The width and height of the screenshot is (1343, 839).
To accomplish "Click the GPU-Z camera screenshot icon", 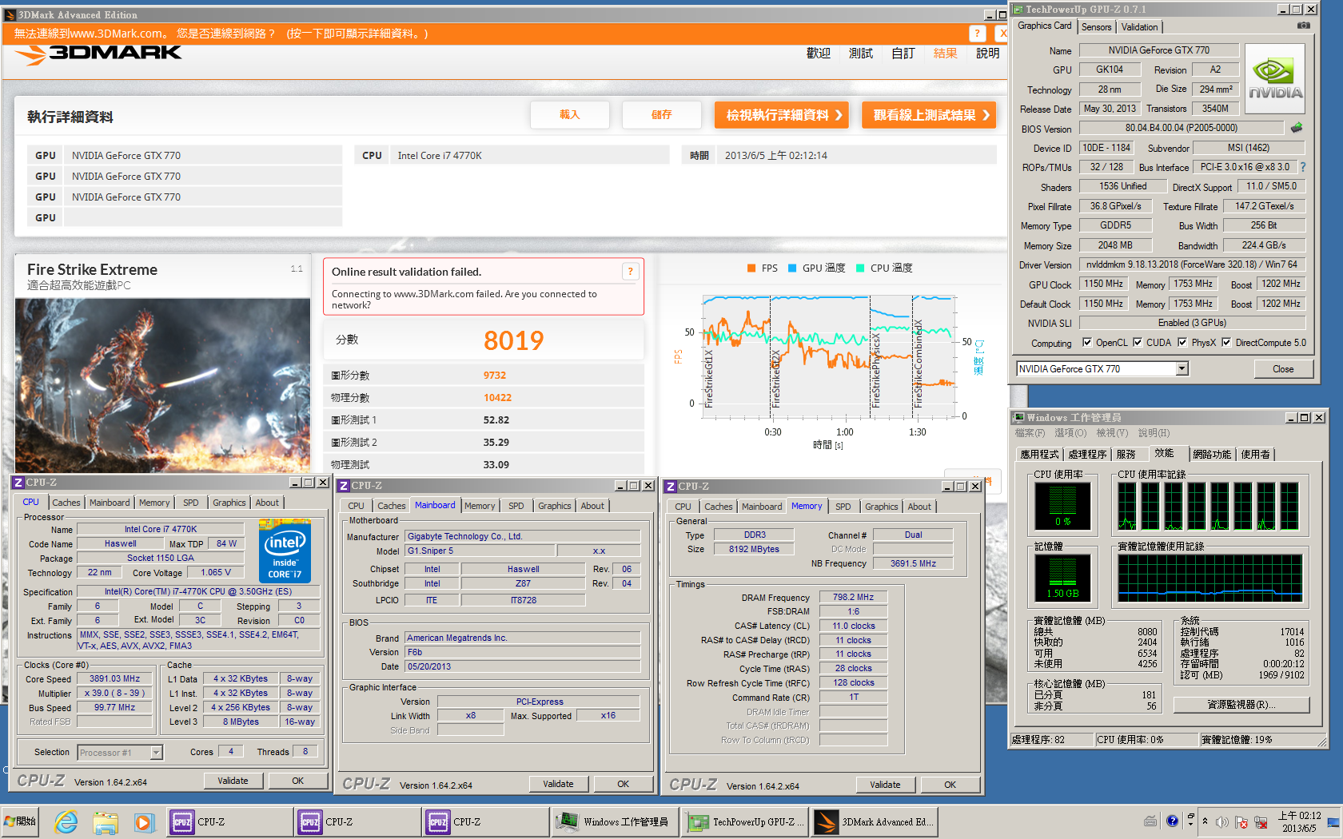I will (1304, 26).
